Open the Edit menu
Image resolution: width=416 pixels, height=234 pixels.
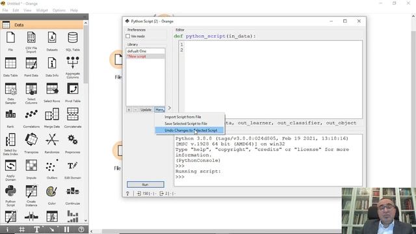click(16, 10)
